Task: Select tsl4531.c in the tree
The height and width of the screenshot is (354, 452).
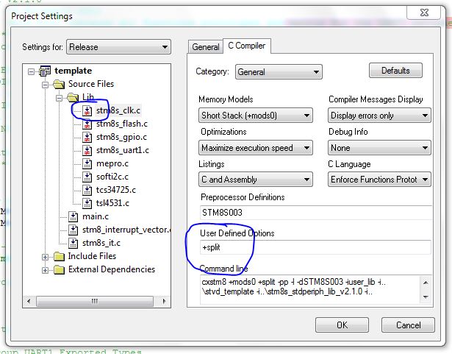Action: point(112,203)
